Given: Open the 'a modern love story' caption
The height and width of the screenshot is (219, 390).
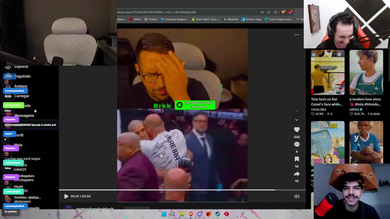Looking at the screenshot, I should pyautogui.click(x=365, y=102).
